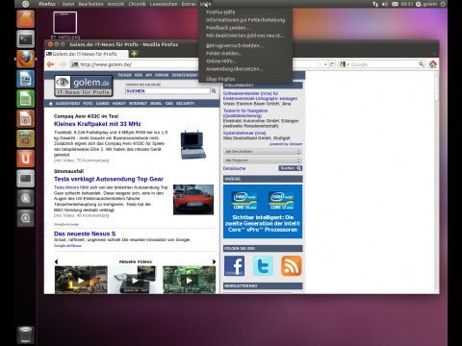Launch Terminal from the Unity launcher
This screenshot has height=346, width=462.
25,39
